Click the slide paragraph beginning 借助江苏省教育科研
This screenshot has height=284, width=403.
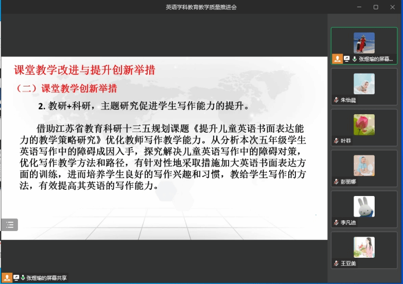coord(163,157)
